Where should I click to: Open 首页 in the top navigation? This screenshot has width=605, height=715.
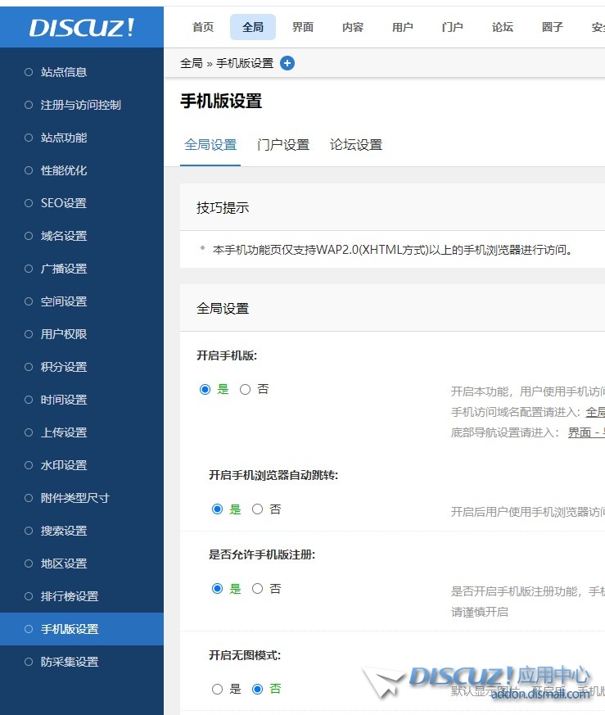click(203, 27)
